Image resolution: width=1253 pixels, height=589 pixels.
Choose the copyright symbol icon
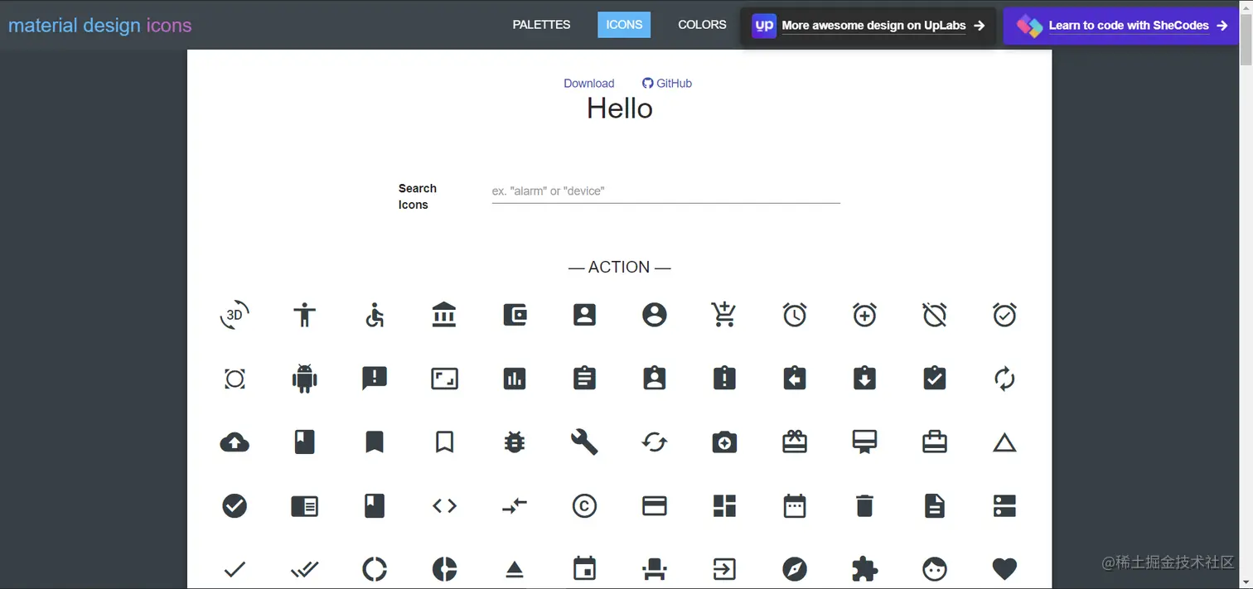click(584, 505)
